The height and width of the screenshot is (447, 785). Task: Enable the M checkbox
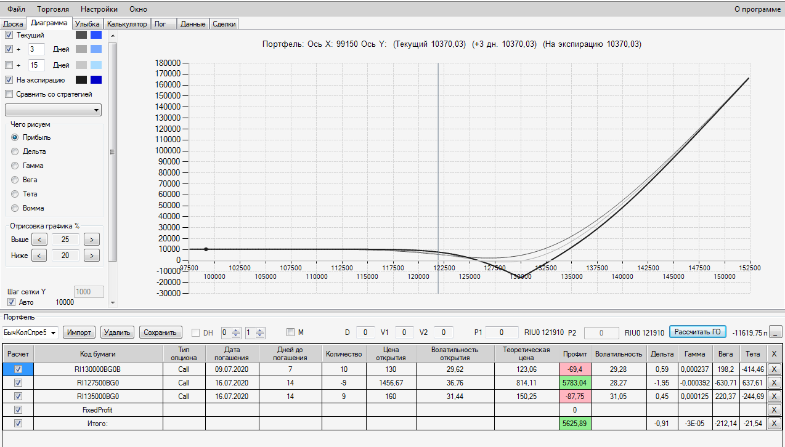[291, 332]
